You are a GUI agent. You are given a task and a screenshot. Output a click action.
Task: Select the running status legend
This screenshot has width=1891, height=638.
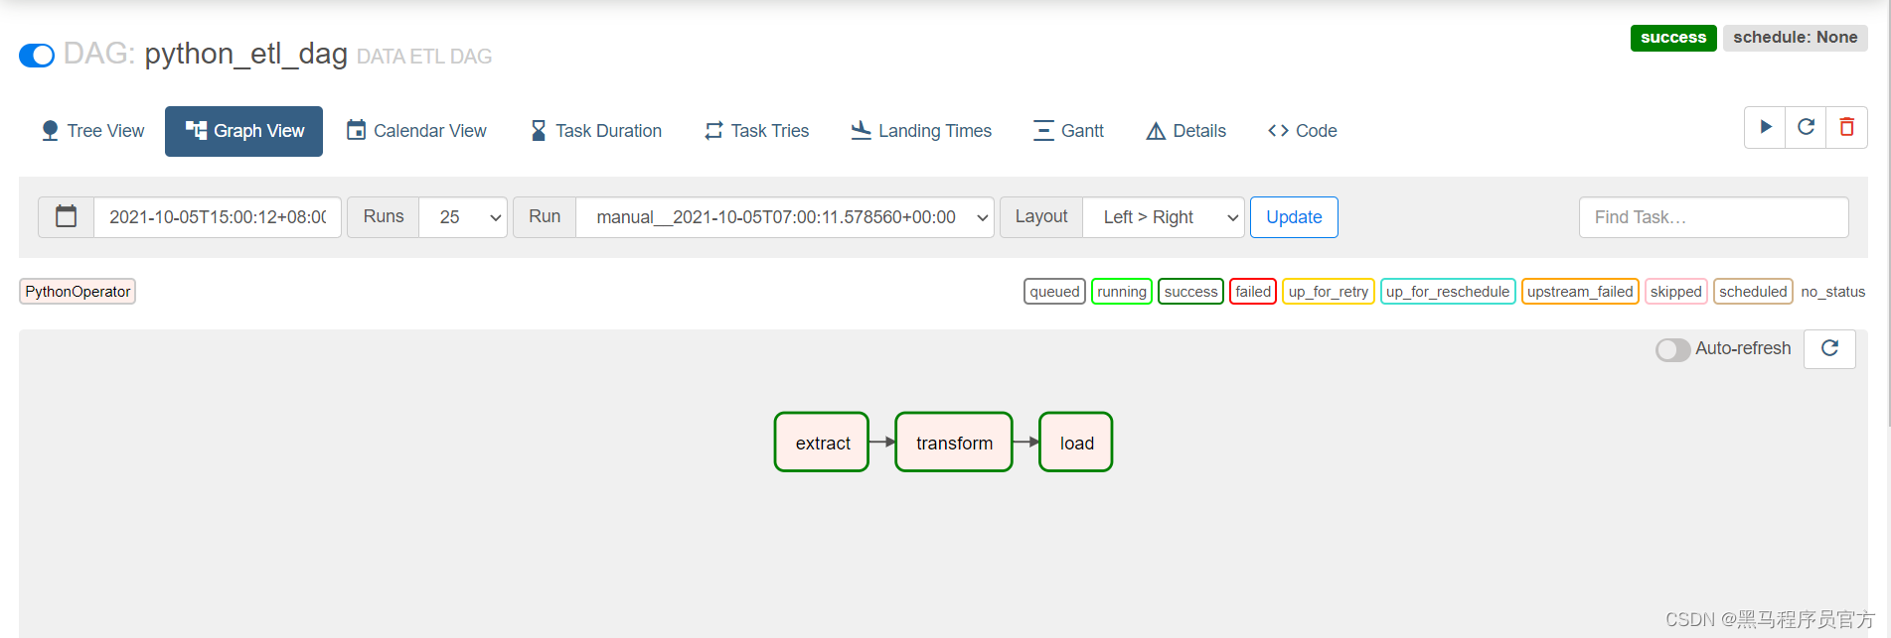pos(1122,292)
